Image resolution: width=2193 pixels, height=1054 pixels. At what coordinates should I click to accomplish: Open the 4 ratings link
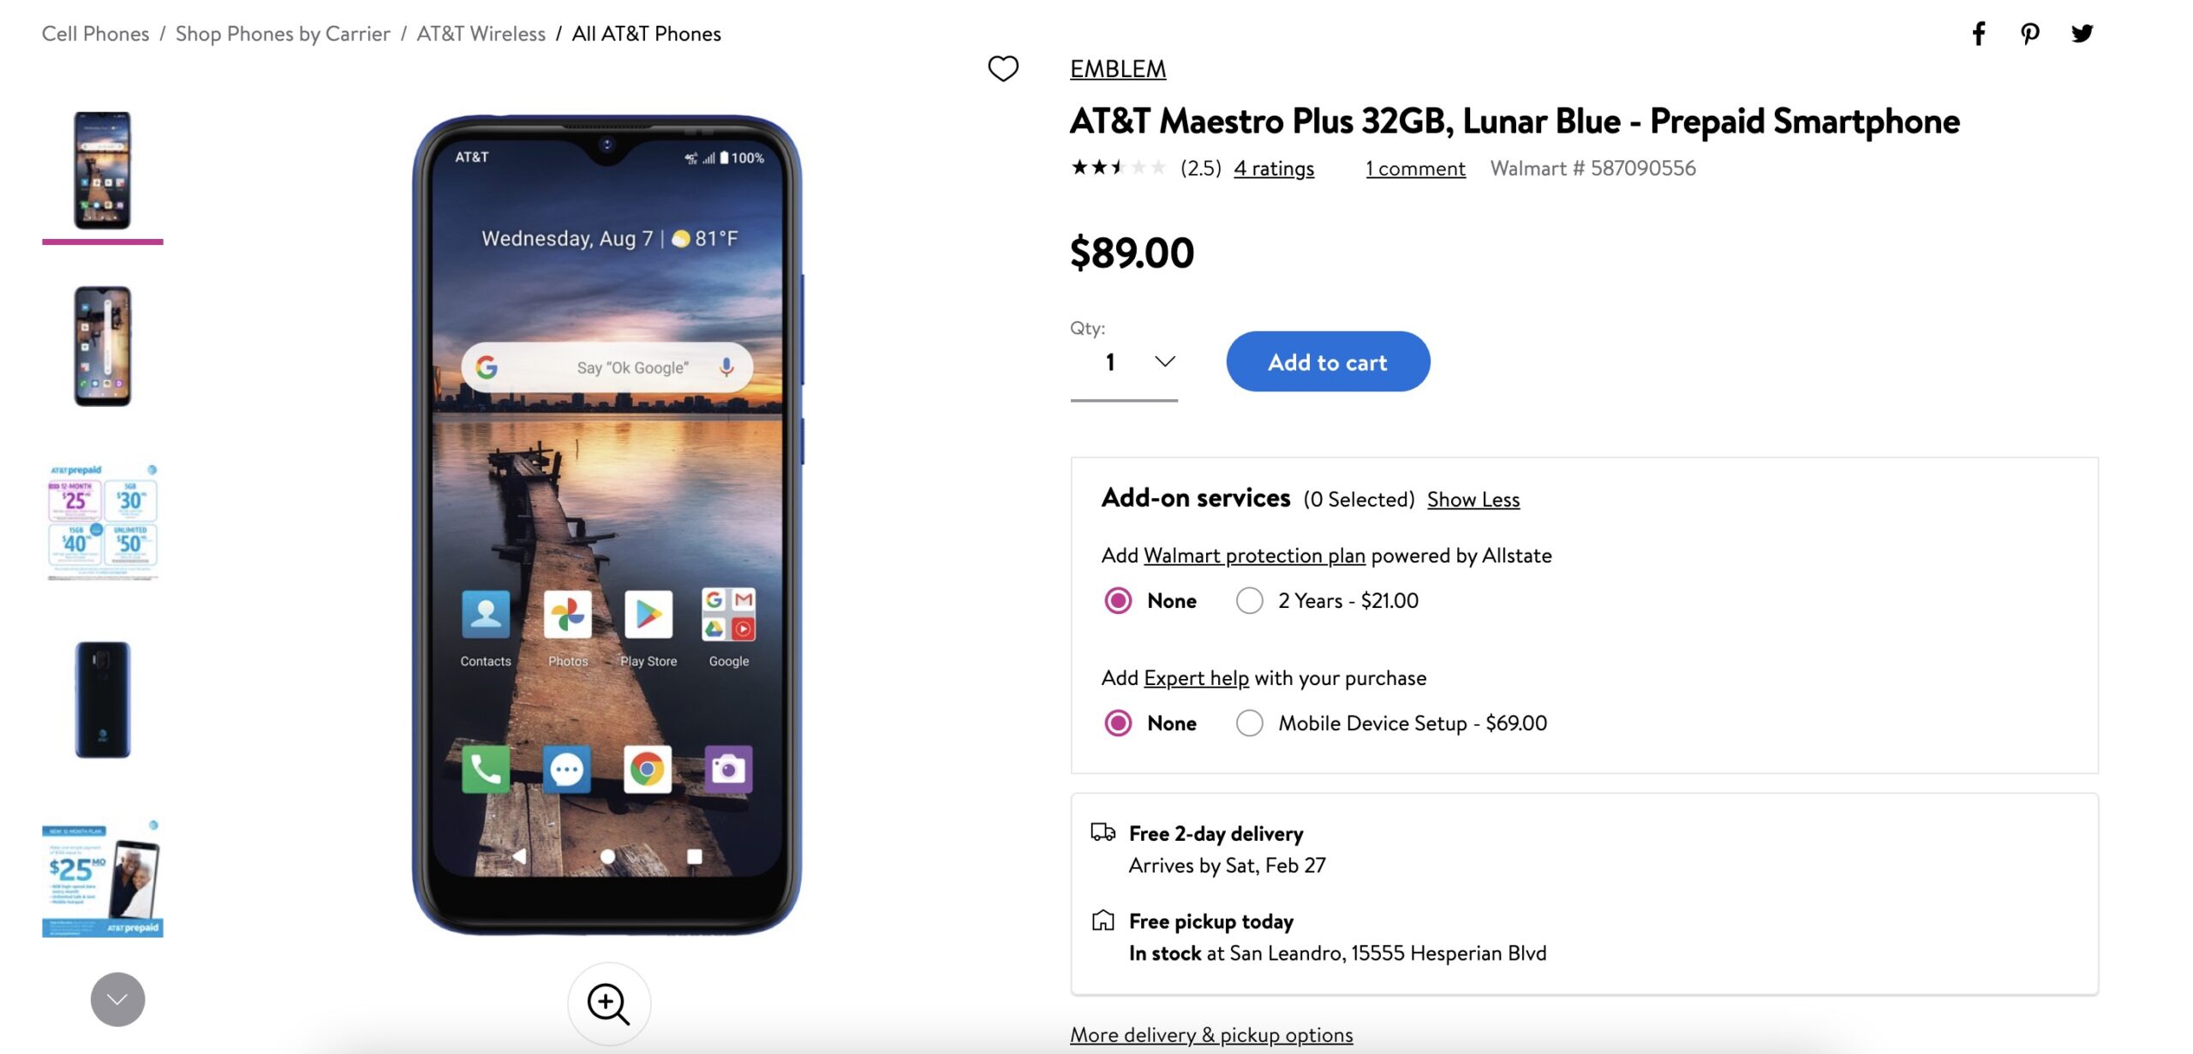click(x=1274, y=169)
